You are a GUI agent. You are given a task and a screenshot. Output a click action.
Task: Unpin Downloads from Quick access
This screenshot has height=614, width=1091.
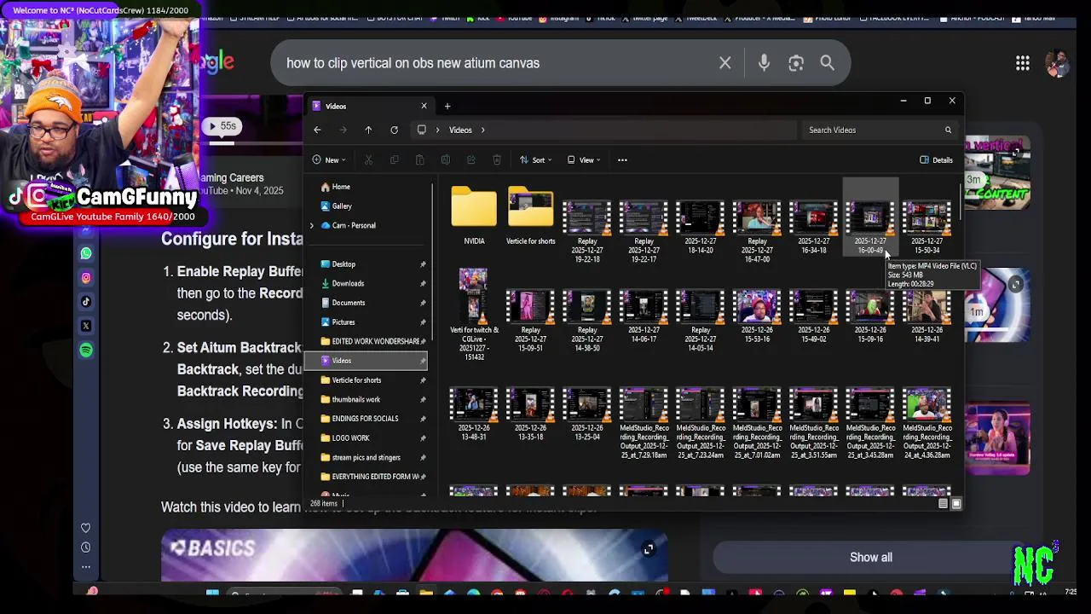[423, 283]
